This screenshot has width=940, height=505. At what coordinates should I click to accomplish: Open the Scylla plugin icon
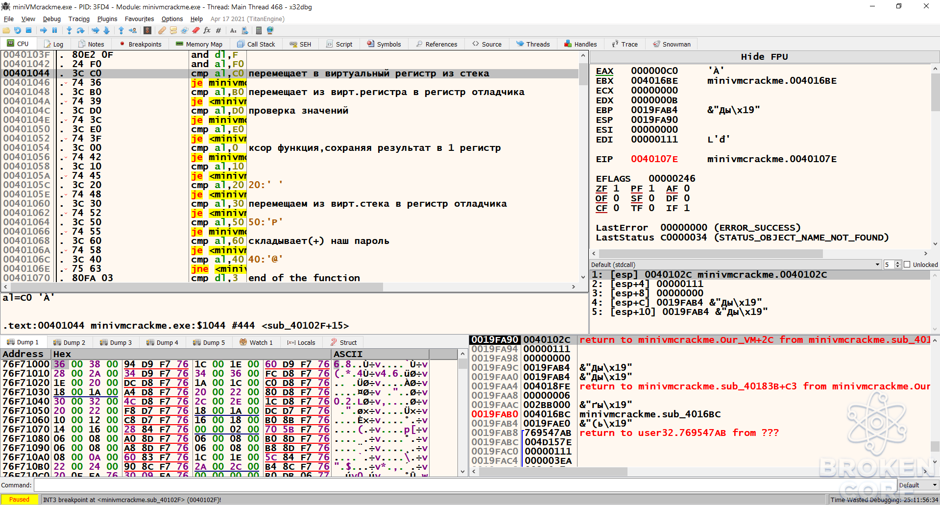(147, 30)
